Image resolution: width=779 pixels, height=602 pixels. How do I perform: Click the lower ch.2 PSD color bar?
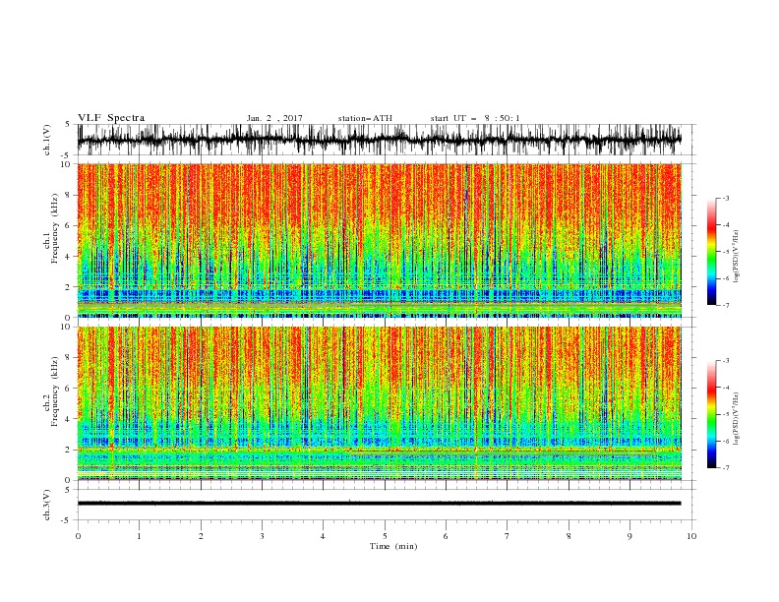(x=711, y=414)
